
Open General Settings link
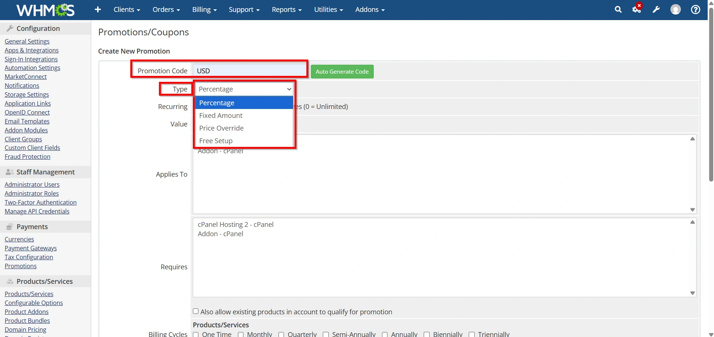pos(27,41)
